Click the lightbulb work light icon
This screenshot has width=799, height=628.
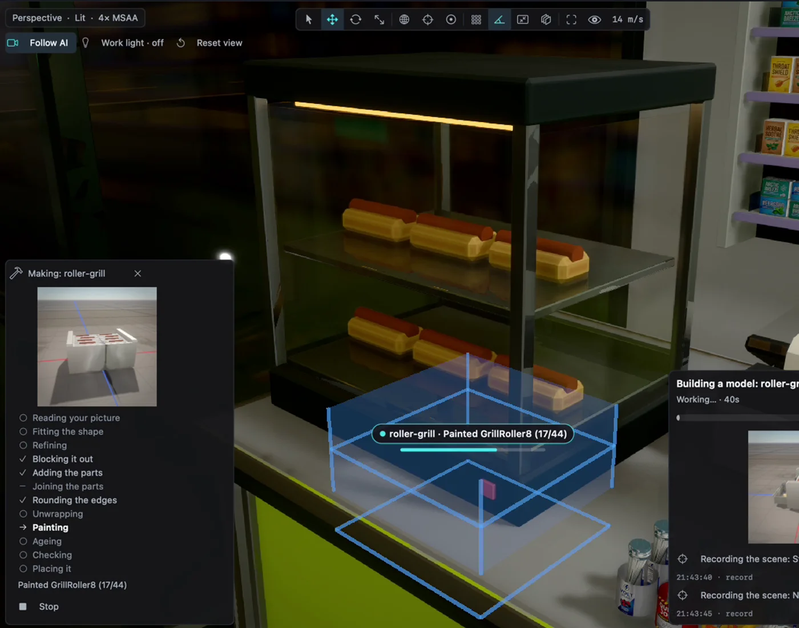[86, 43]
